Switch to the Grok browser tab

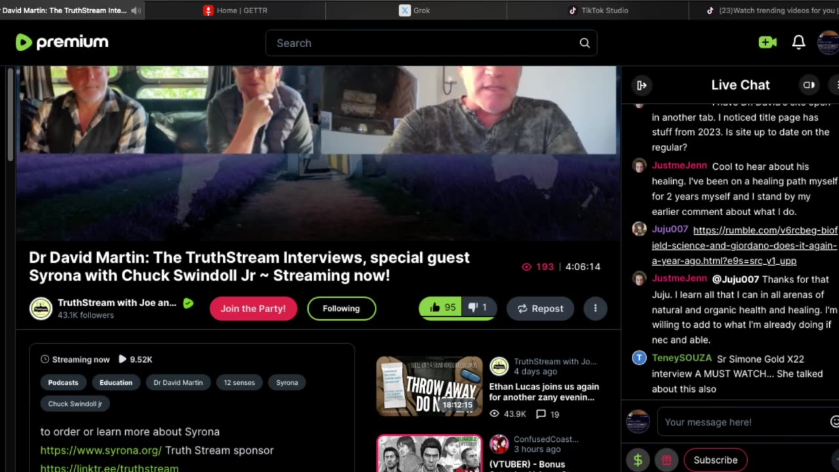pyautogui.click(x=415, y=10)
